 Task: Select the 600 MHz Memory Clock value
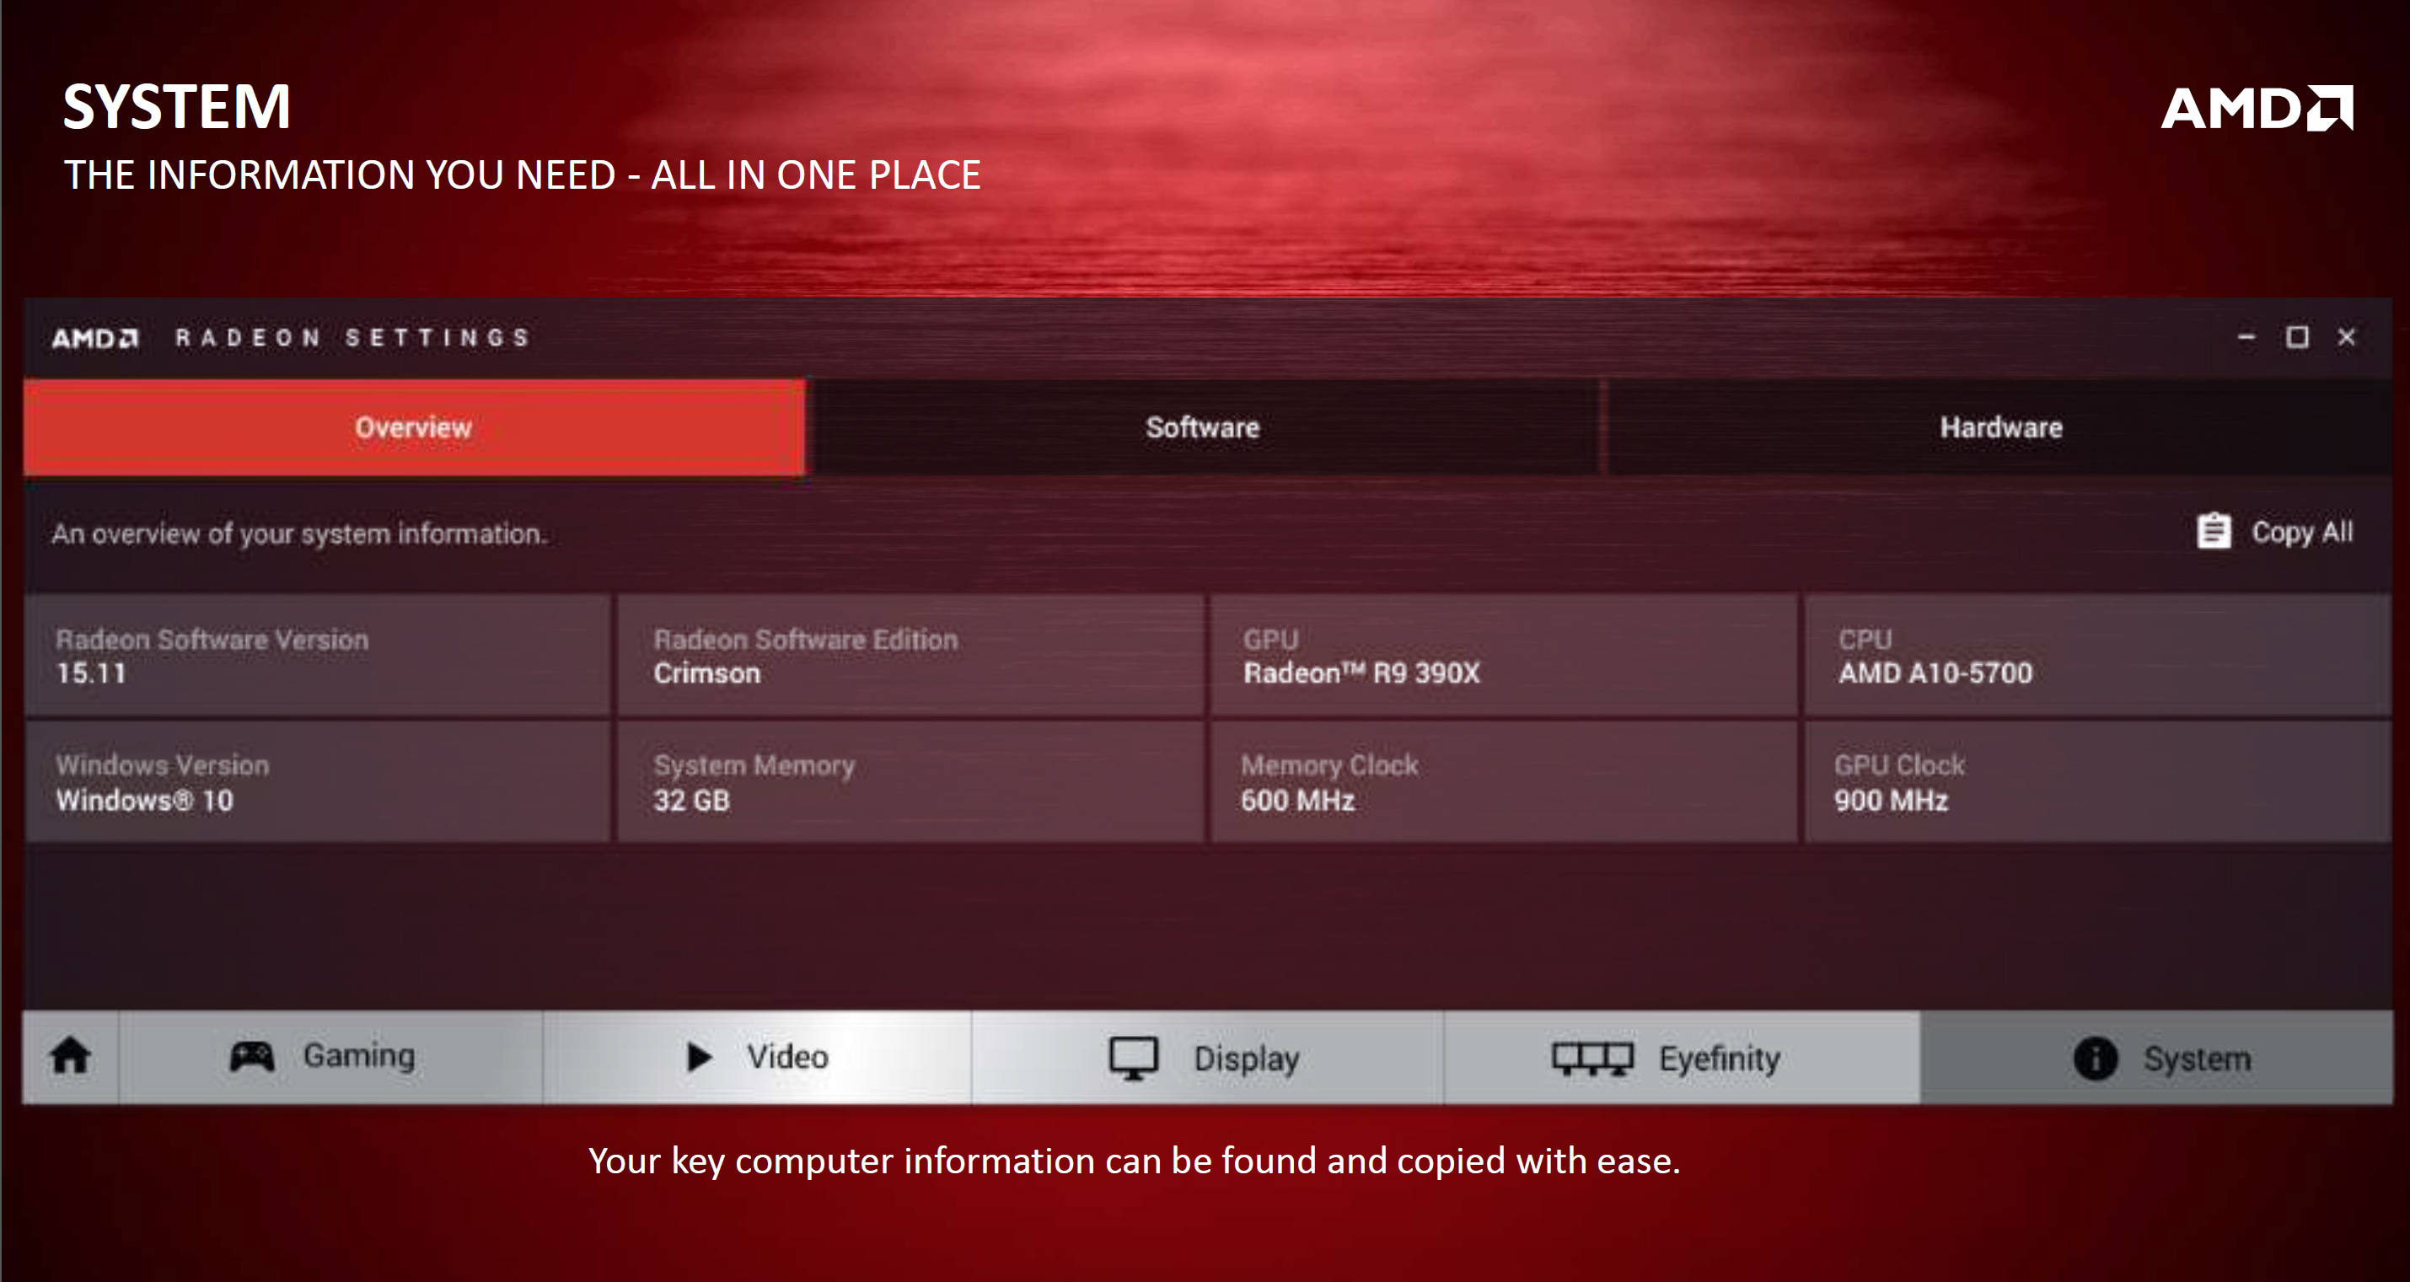1297,800
